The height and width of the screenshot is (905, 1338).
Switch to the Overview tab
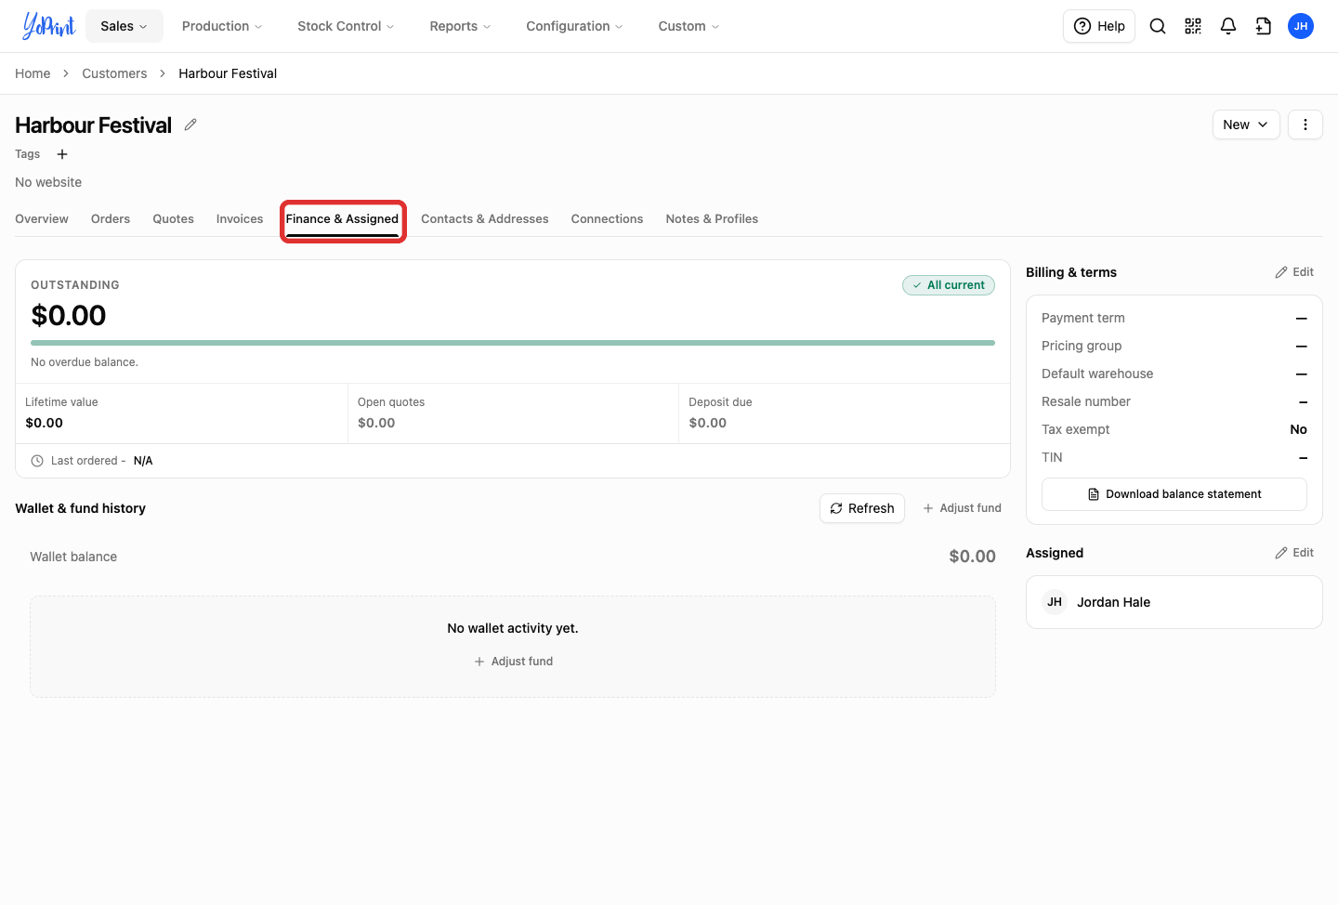[42, 219]
